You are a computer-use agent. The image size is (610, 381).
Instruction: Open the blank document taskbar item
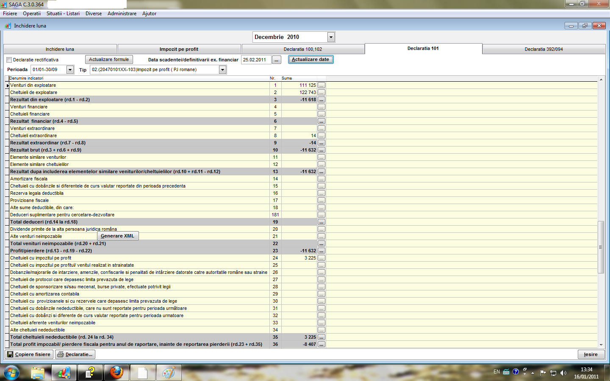tap(143, 373)
